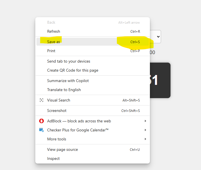Expand the AdBlock submenu arrow
Screen dimensions: 201x170
[x=145, y=121]
